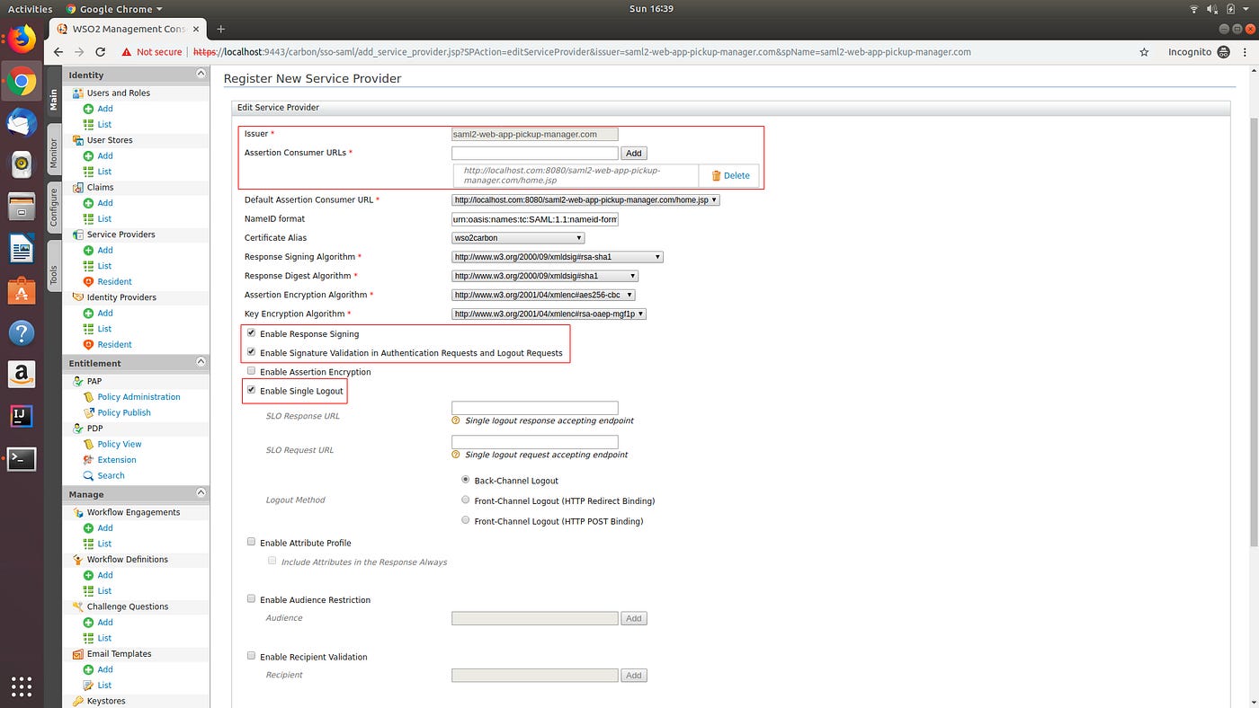
Task: Select Front-Channel Logout HTTP Redirect Binding
Action: click(x=465, y=500)
